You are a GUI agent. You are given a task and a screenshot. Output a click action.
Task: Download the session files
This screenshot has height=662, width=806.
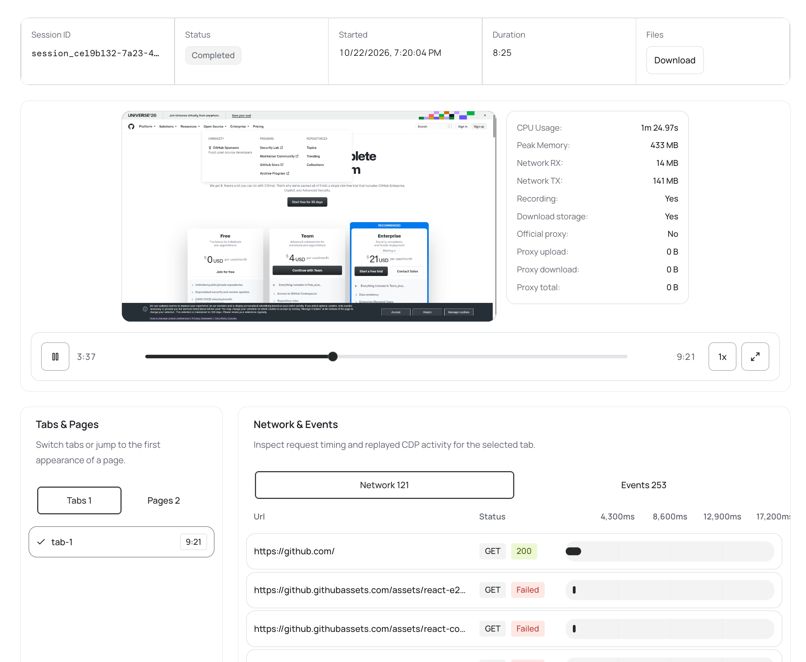tap(675, 60)
